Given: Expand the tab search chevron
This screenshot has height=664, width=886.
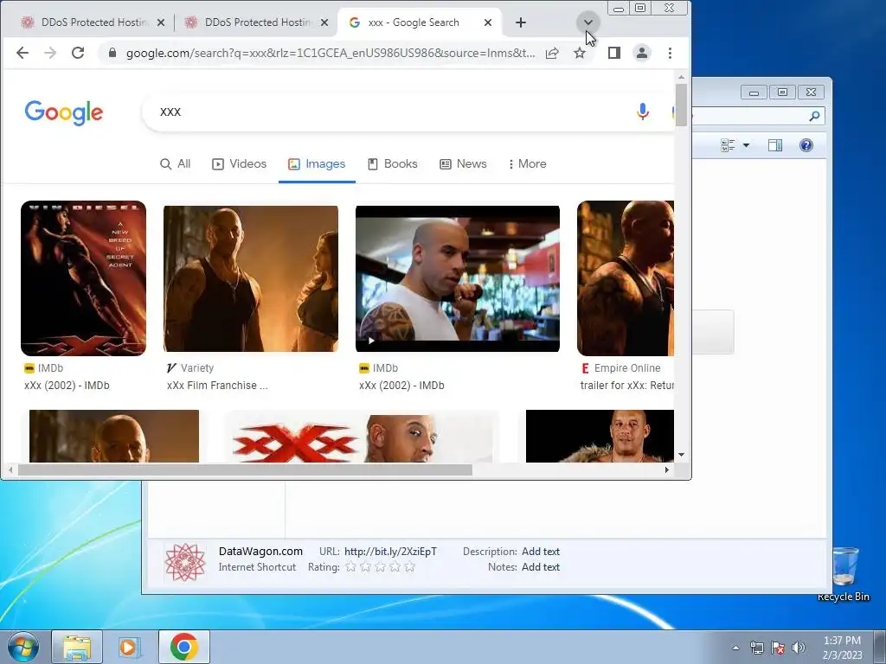Looking at the screenshot, I should (587, 22).
